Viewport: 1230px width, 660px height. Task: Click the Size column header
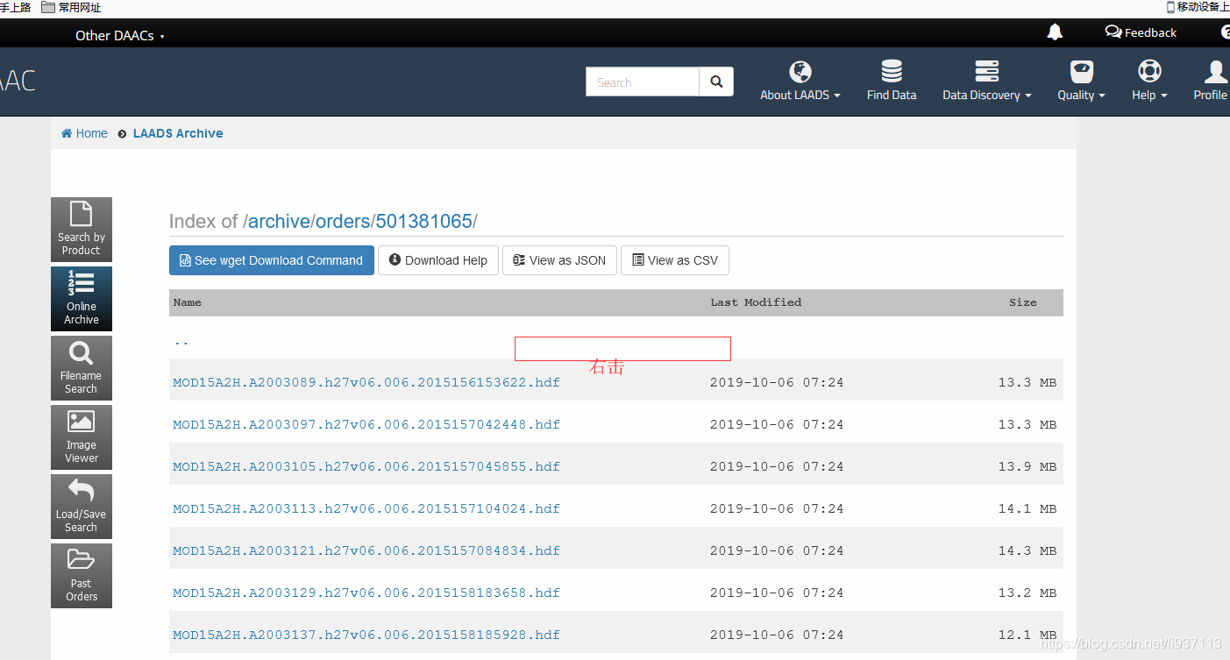click(1022, 302)
